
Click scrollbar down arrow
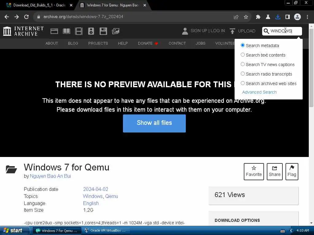click(x=312, y=223)
